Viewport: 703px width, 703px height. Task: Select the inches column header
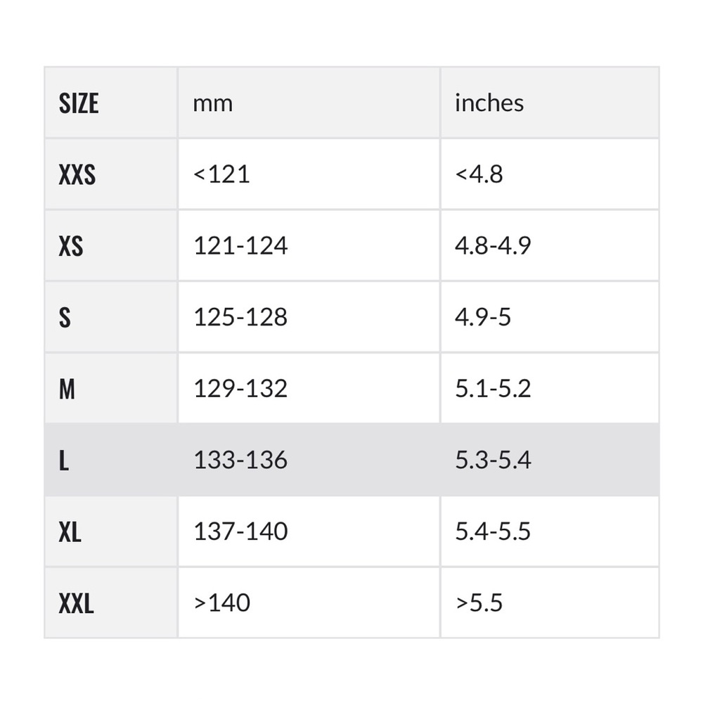point(489,103)
